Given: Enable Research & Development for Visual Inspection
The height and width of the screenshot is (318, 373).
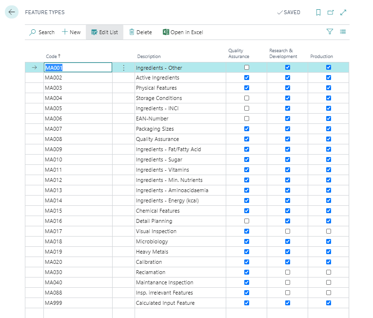Looking at the screenshot, I should point(288,231).
